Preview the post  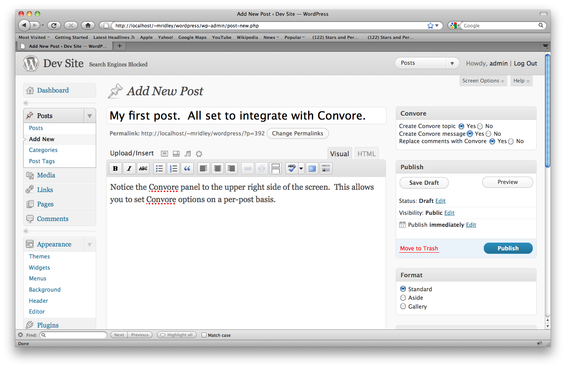(x=508, y=182)
